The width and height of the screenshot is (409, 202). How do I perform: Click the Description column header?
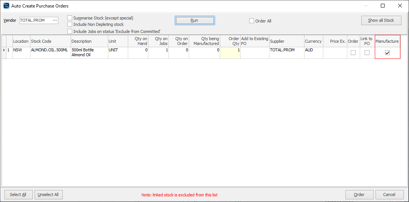pos(89,41)
